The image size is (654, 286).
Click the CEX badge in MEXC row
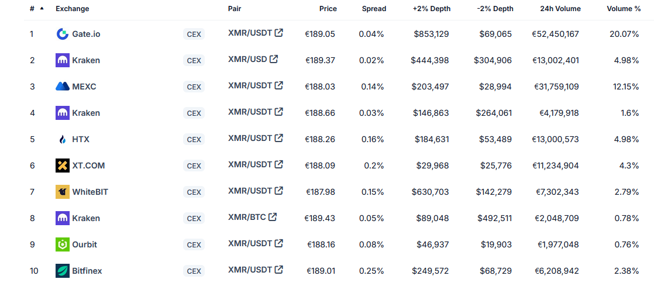tap(194, 87)
